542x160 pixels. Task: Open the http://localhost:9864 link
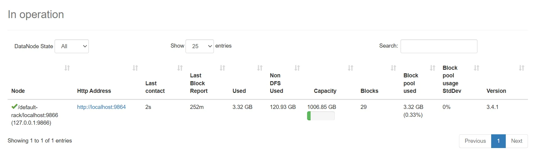pos(101,107)
